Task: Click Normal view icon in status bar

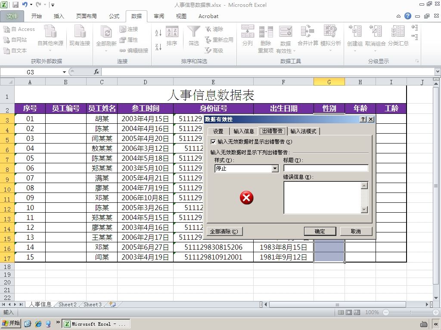Action: tap(341, 312)
